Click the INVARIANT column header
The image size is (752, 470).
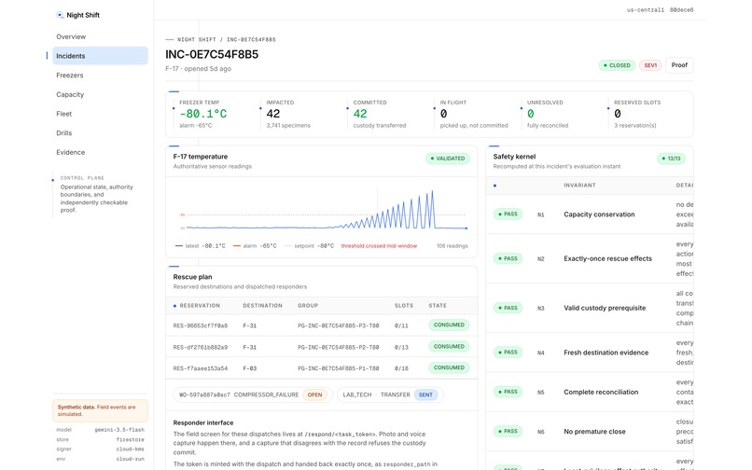coord(579,186)
